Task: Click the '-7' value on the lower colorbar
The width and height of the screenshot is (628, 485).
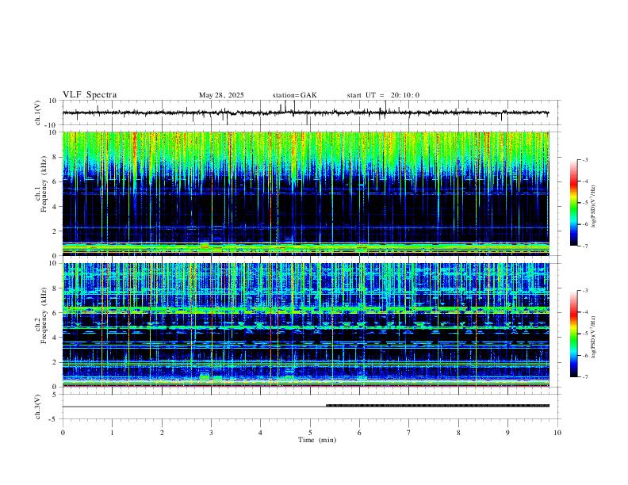Action: pyautogui.click(x=585, y=377)
